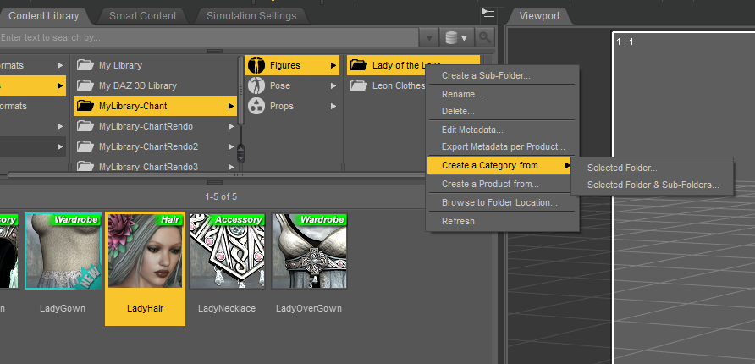
Task: Select Browse to Folder Location...
Action: 501,202
